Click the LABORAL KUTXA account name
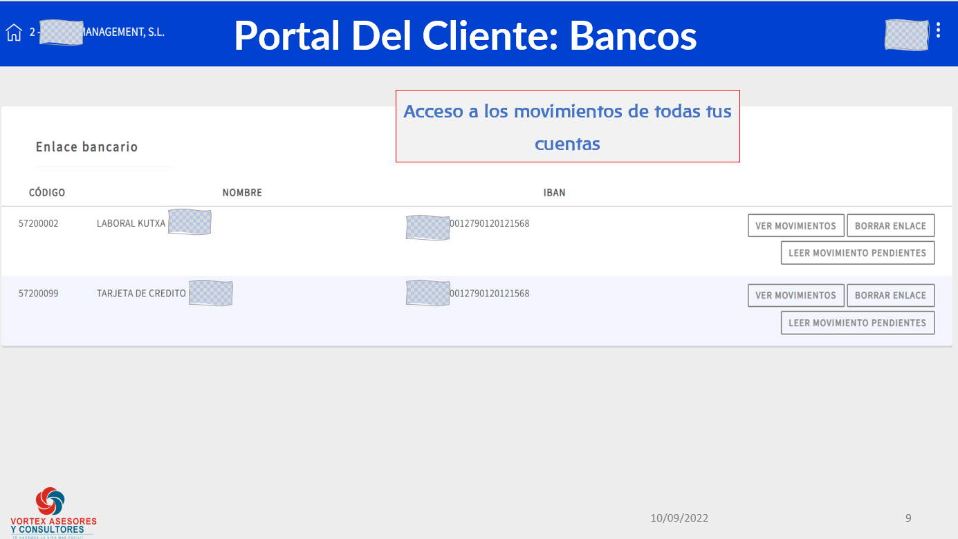Viewport: 958px width, 539px height. click(x=131, y=224)
